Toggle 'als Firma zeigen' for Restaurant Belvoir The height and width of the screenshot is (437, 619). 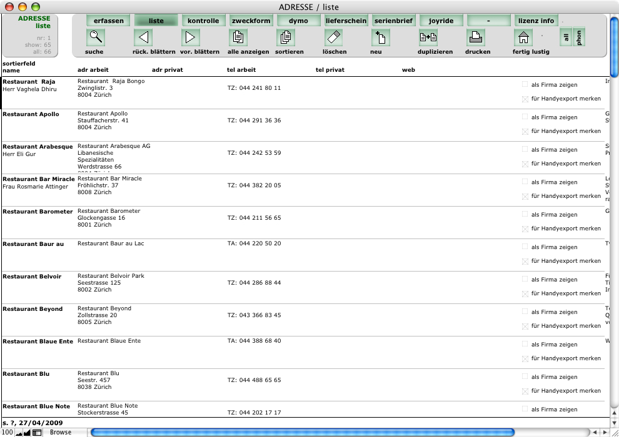click(525, 279)
